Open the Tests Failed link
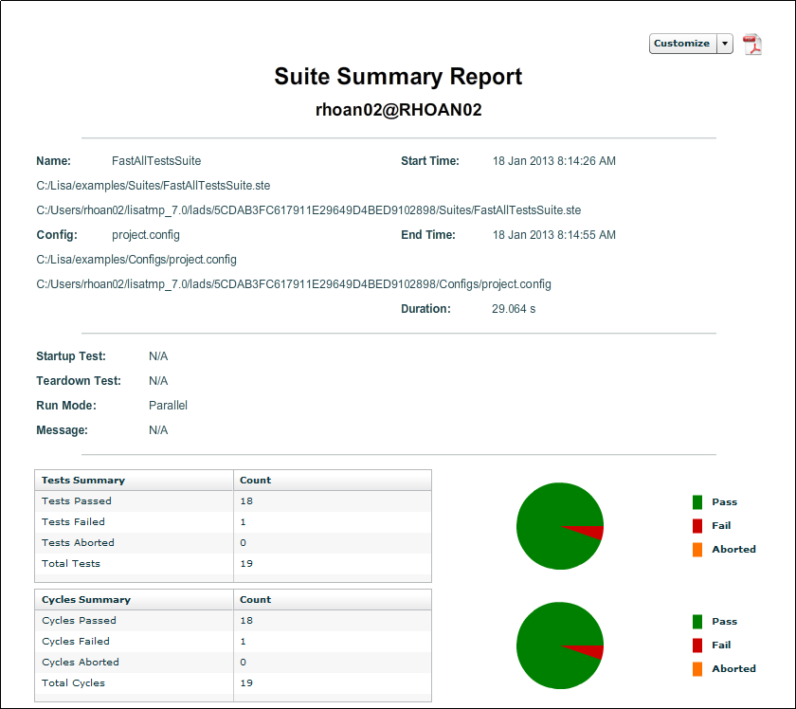 coord(73,521)
